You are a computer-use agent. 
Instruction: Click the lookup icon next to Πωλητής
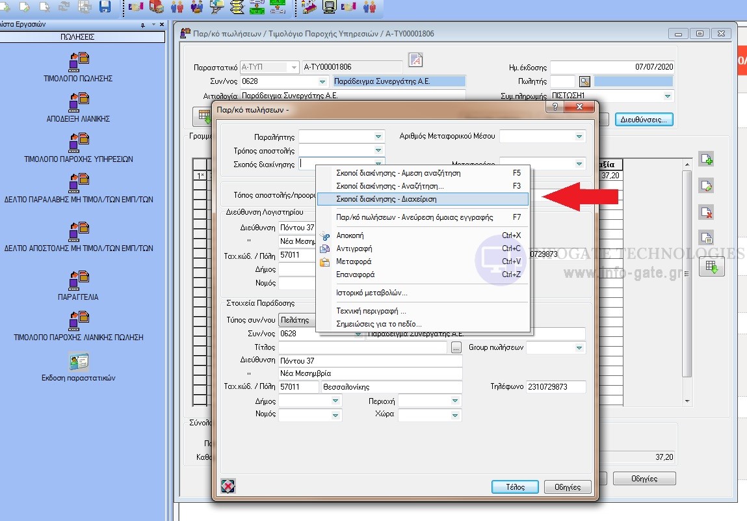coord(584,81)
